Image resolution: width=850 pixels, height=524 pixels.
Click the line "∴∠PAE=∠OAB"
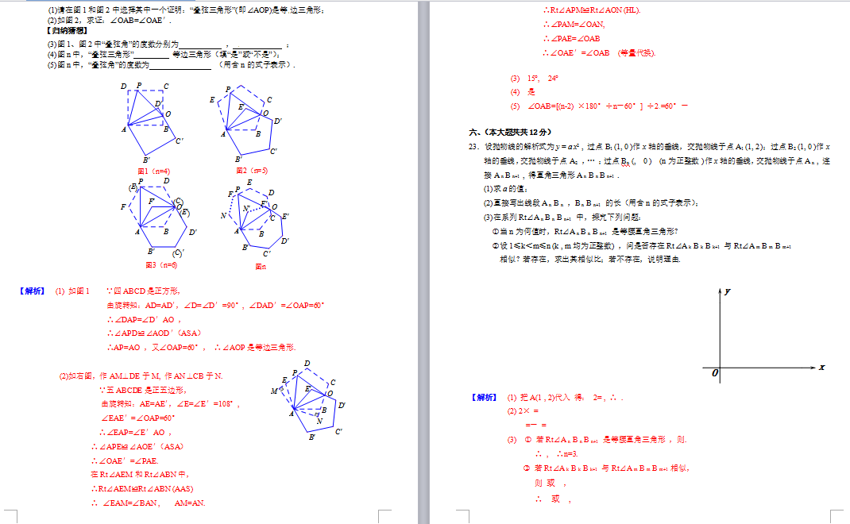tap(571, 38)
